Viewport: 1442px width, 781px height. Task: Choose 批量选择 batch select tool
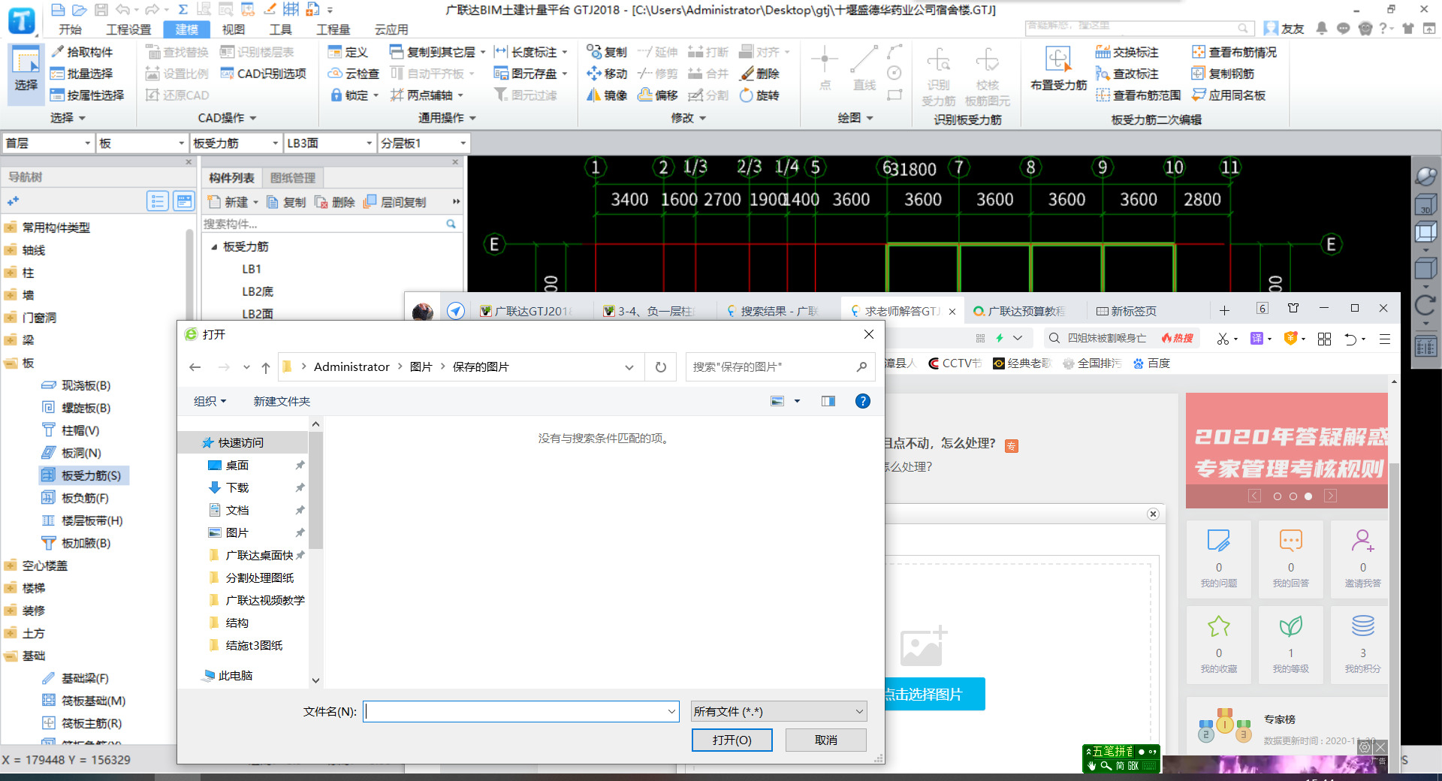(x=82, y=74)
